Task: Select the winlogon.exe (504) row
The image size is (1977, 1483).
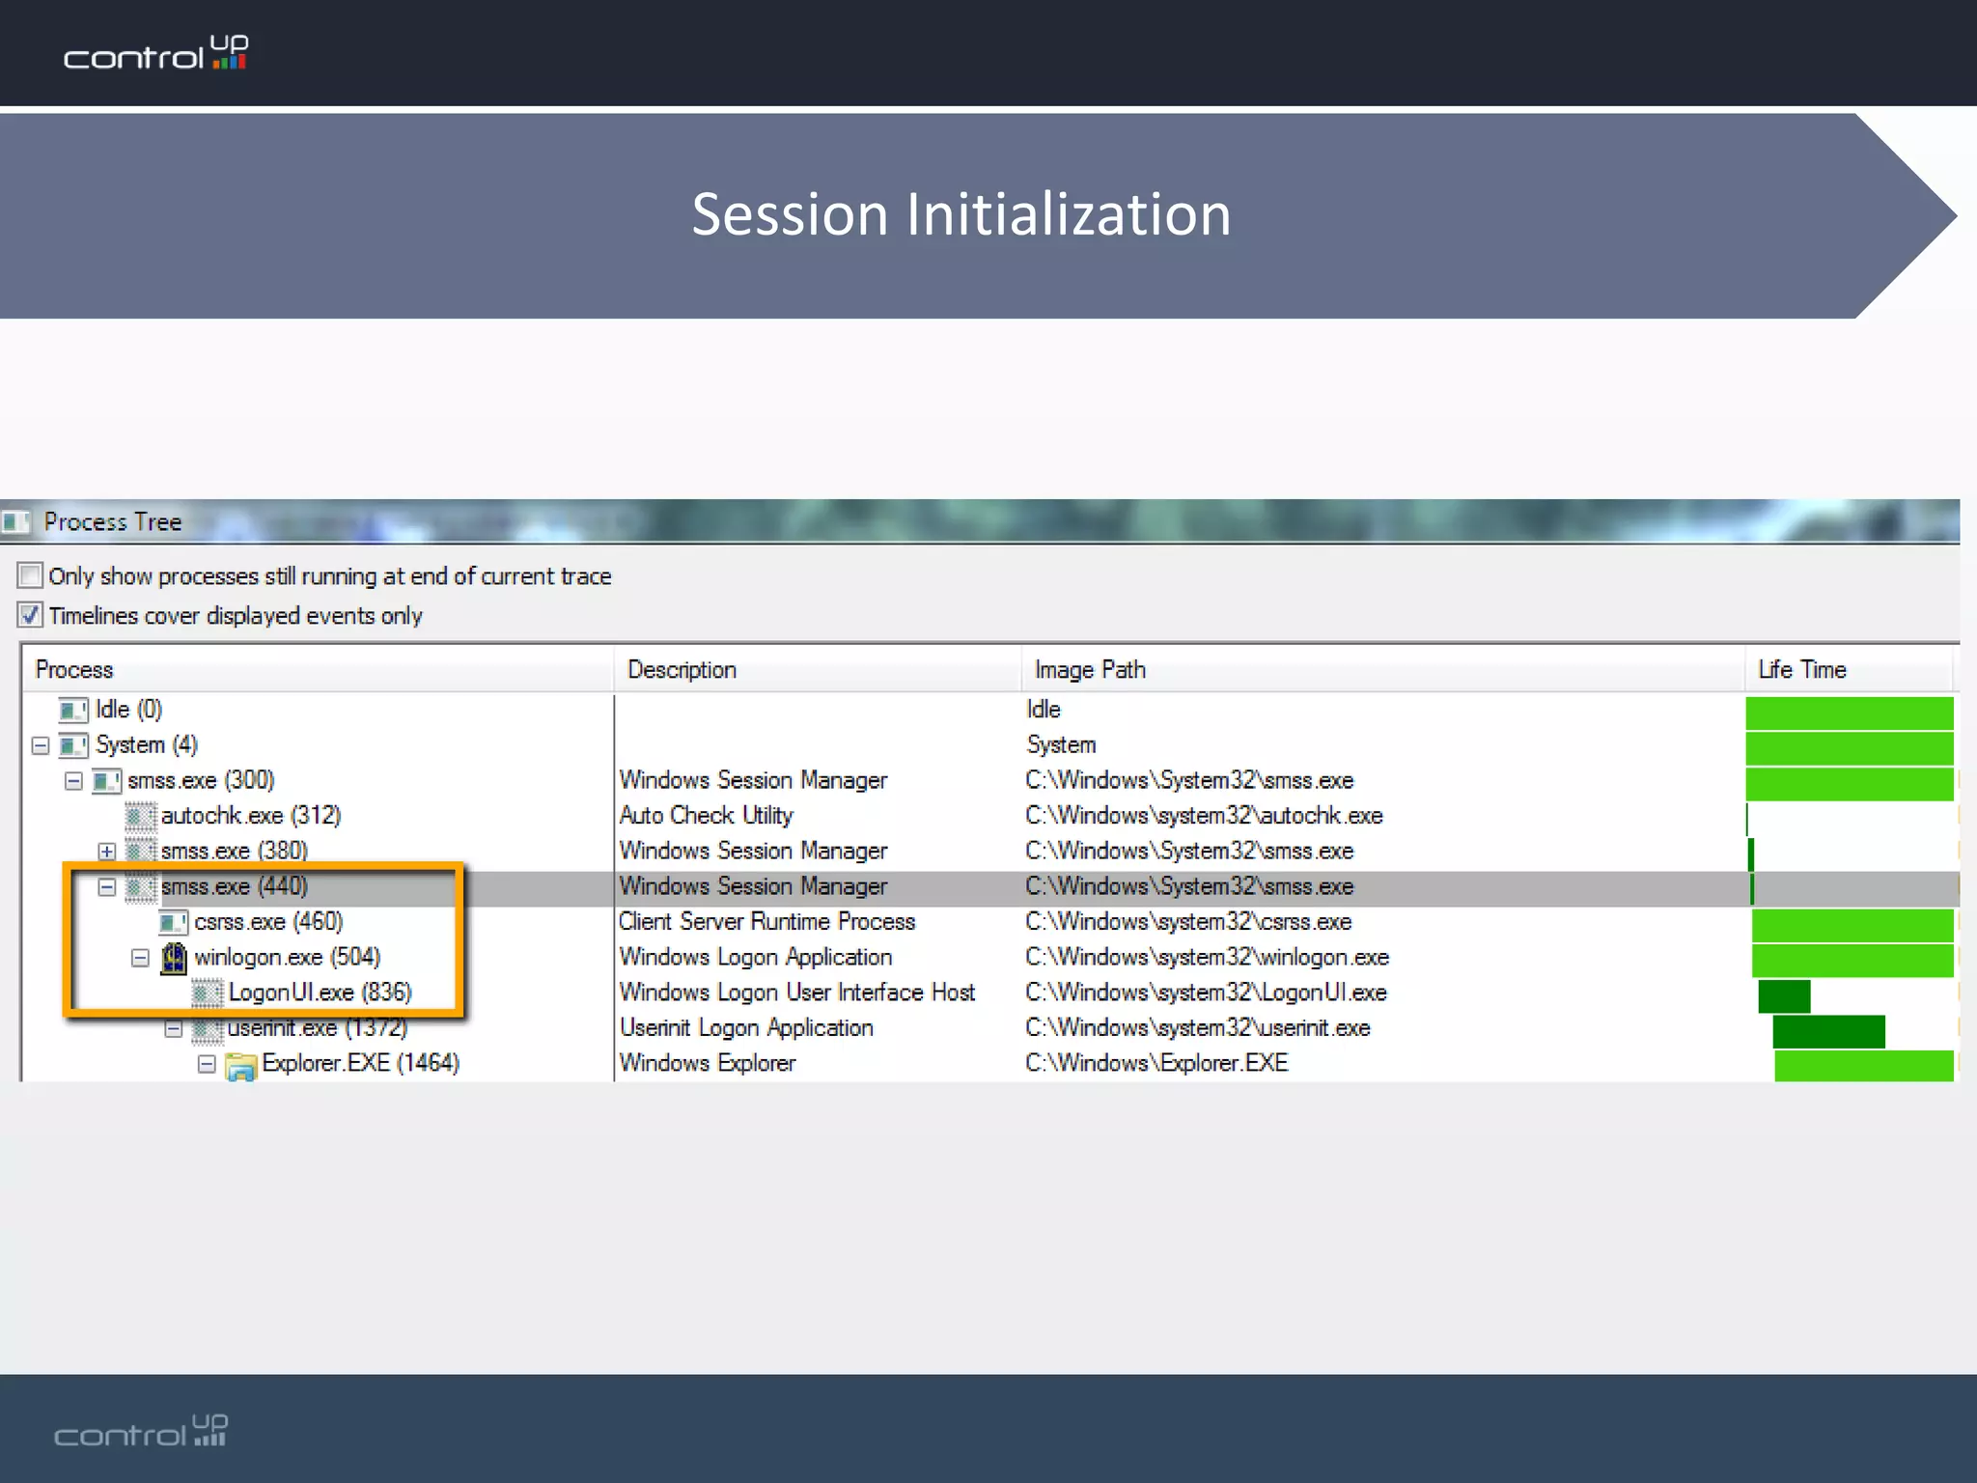Action: pos(989,958)
